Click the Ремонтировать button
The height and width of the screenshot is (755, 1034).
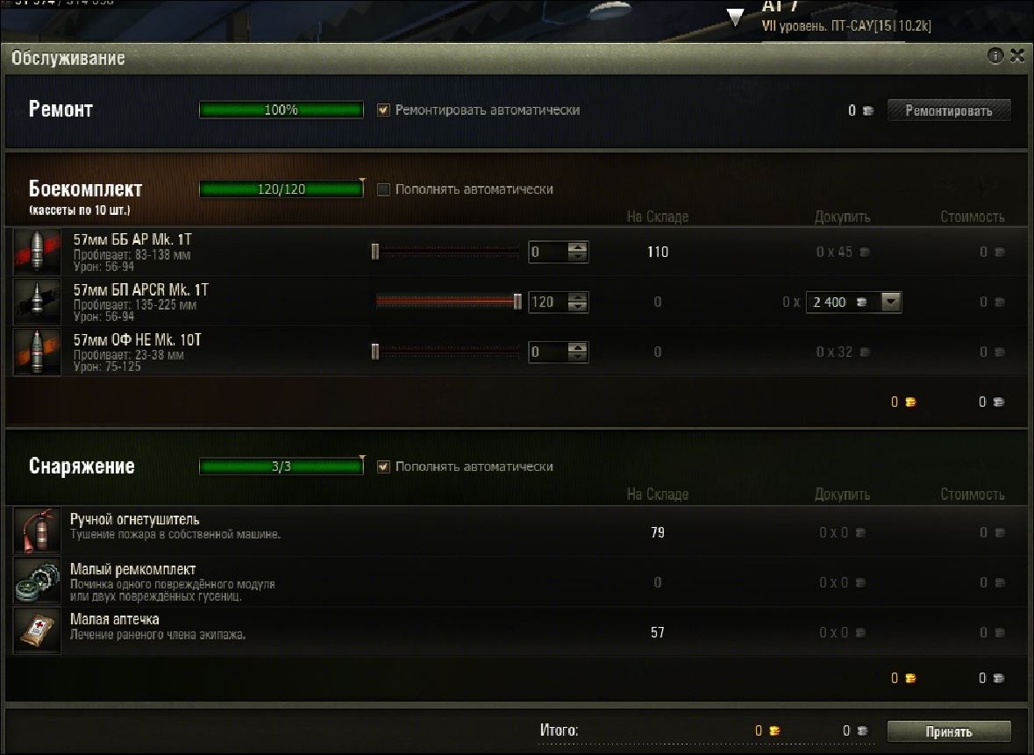click(948, 110)
